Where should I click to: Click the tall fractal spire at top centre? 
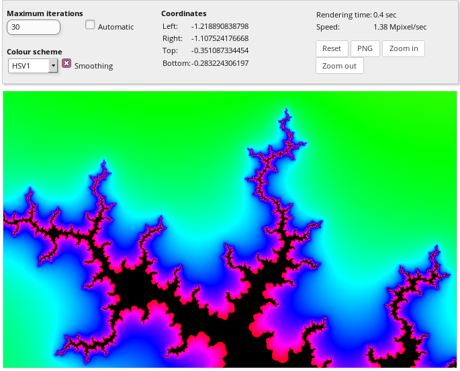[x=287, y=128]
